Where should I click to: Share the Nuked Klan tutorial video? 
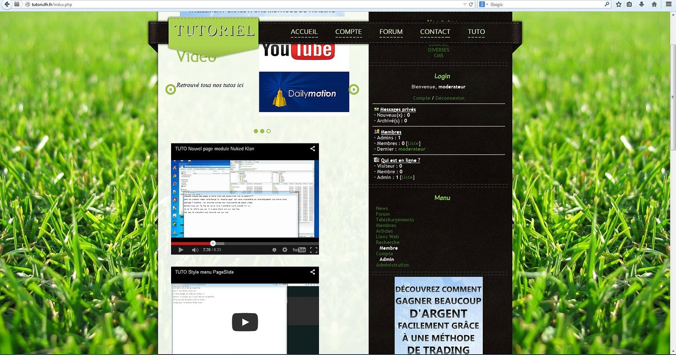[x=313, y=148]
